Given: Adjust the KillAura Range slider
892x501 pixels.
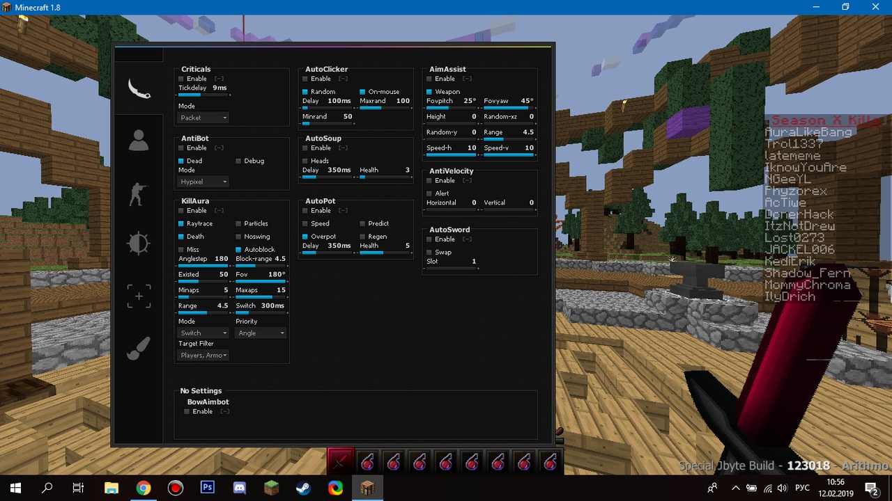Looking at the screenshot, I should point(203,312).
